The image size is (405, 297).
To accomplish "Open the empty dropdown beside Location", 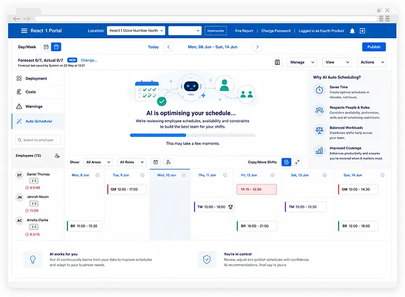I will tap(185, 31).
